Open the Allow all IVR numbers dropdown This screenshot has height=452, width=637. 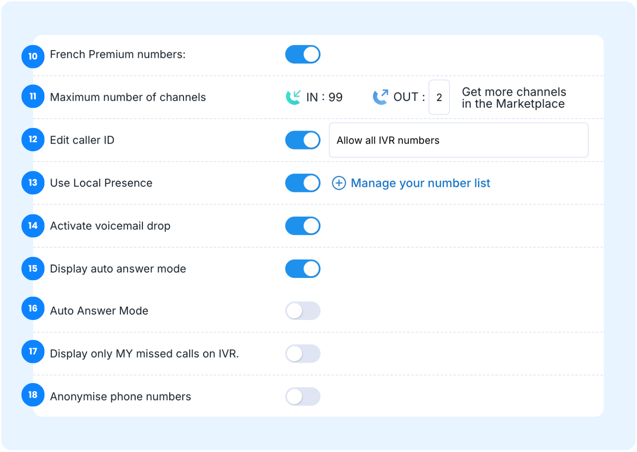click(x=458, y=141)
